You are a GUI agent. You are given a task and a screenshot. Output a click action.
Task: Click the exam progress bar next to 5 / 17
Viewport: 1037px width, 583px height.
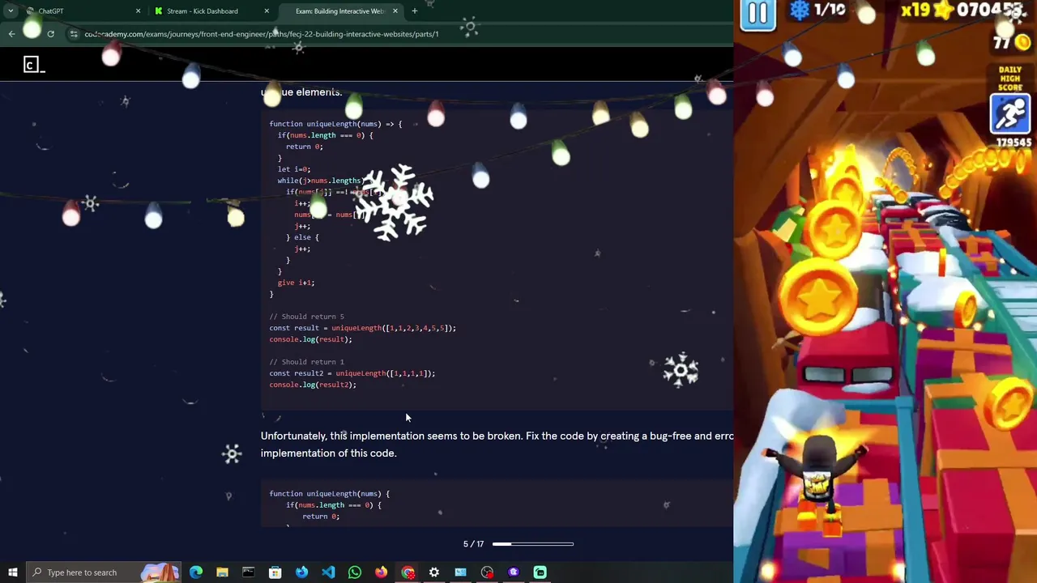[x=532, y=544]
